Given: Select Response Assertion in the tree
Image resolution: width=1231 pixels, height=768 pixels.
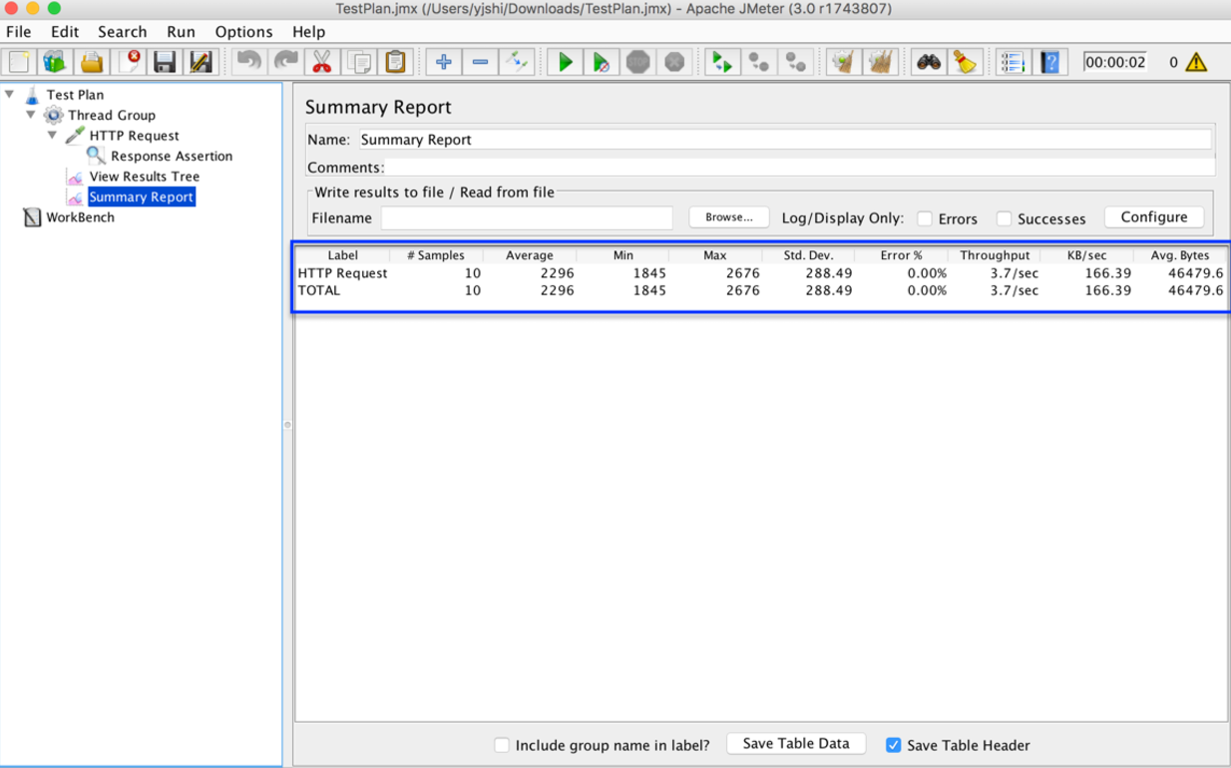Looking at the screenshot, I should pyautogui.click(x=172, y=157).
